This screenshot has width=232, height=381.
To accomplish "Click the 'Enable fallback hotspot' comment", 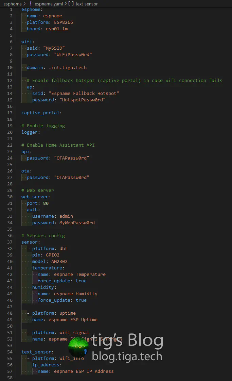I will [125, 80].
